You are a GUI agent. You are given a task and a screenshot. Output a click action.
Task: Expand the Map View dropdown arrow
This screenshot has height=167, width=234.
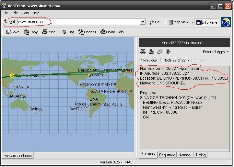pos(192,22)
